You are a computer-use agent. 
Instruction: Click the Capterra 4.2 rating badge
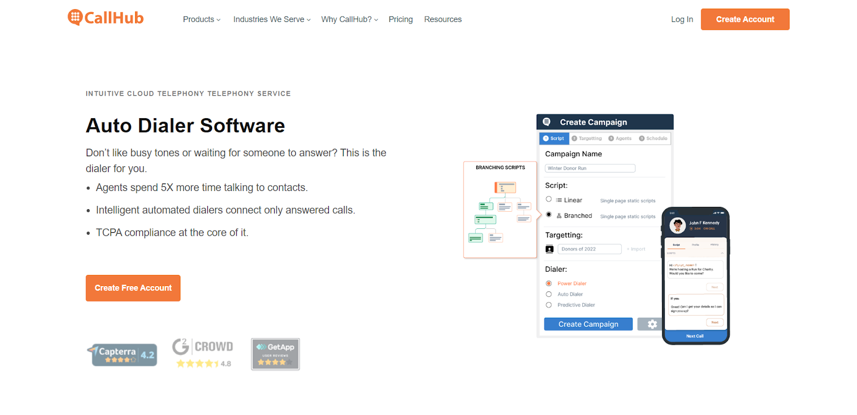(x=123, y=355)
